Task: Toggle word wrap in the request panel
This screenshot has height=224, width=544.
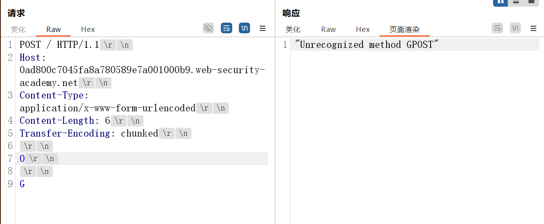Action: click(226, 28)
